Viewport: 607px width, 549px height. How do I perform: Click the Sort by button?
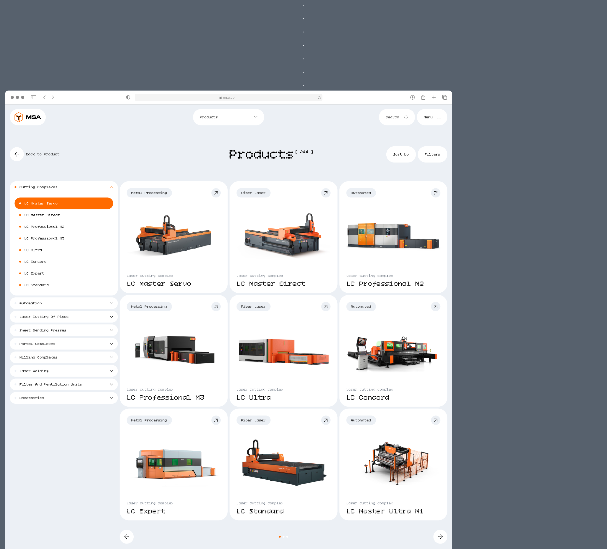[x=401, y=154]
